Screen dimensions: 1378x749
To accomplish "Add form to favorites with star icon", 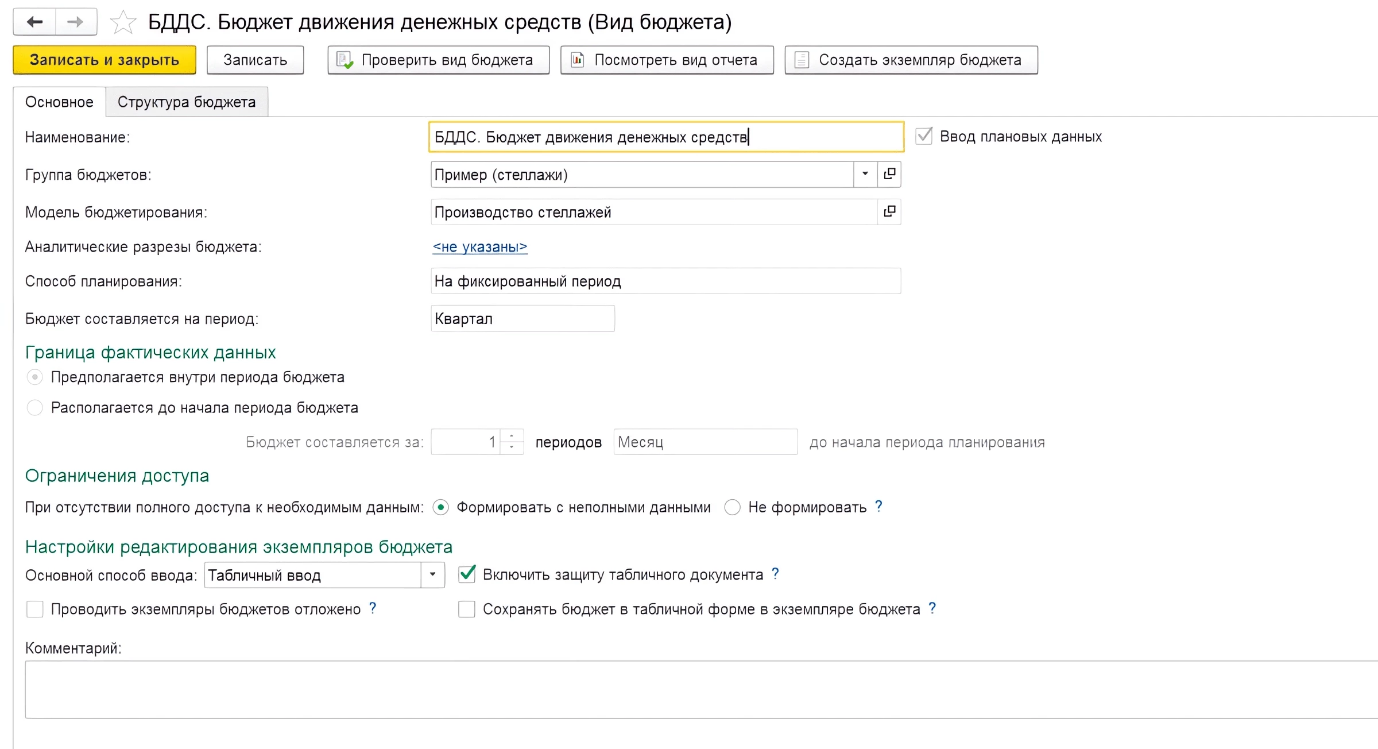I will pos(123,22).
